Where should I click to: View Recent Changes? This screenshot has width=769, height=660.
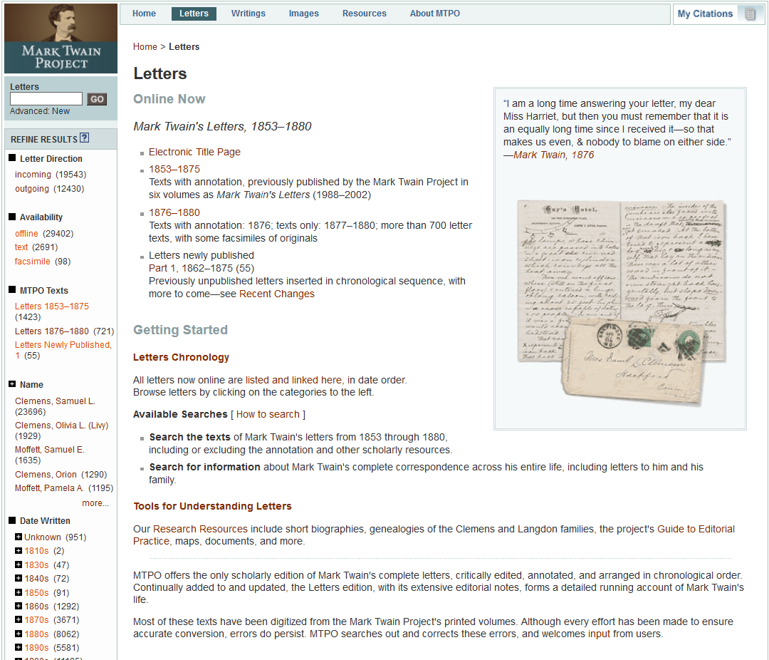pos(276,294)
